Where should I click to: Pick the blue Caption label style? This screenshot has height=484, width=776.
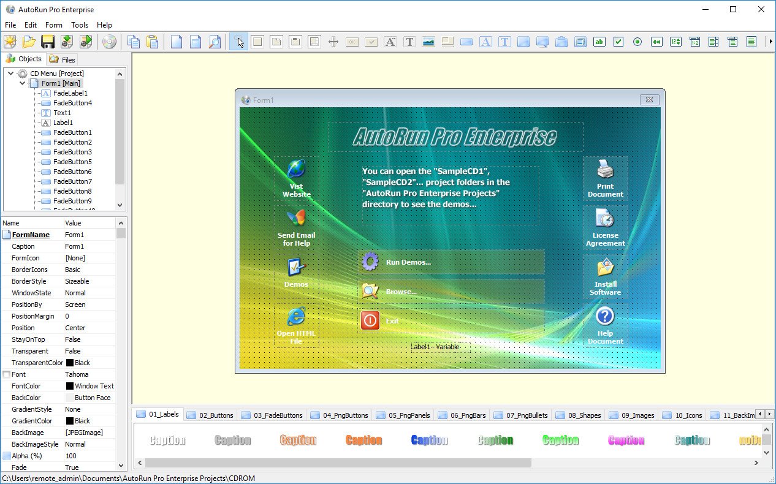click(429, 440)
